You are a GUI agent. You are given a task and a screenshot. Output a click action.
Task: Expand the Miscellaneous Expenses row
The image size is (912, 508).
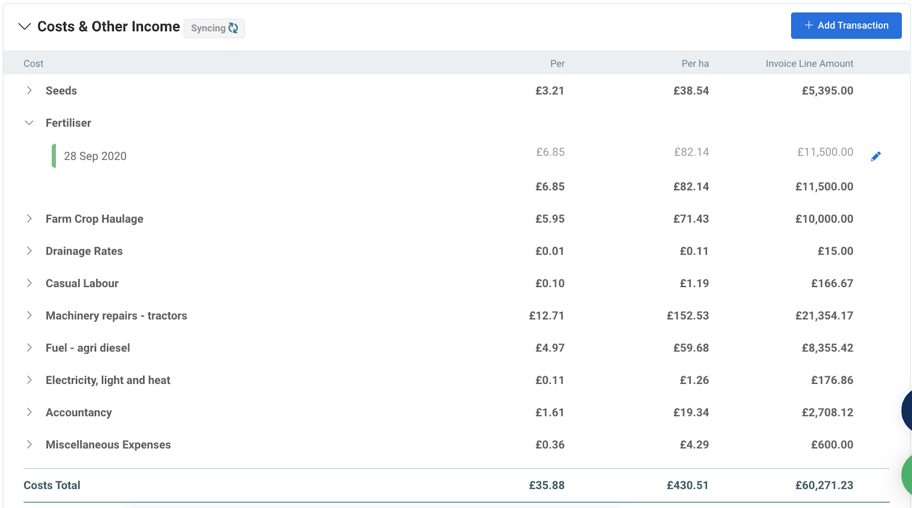29,445
